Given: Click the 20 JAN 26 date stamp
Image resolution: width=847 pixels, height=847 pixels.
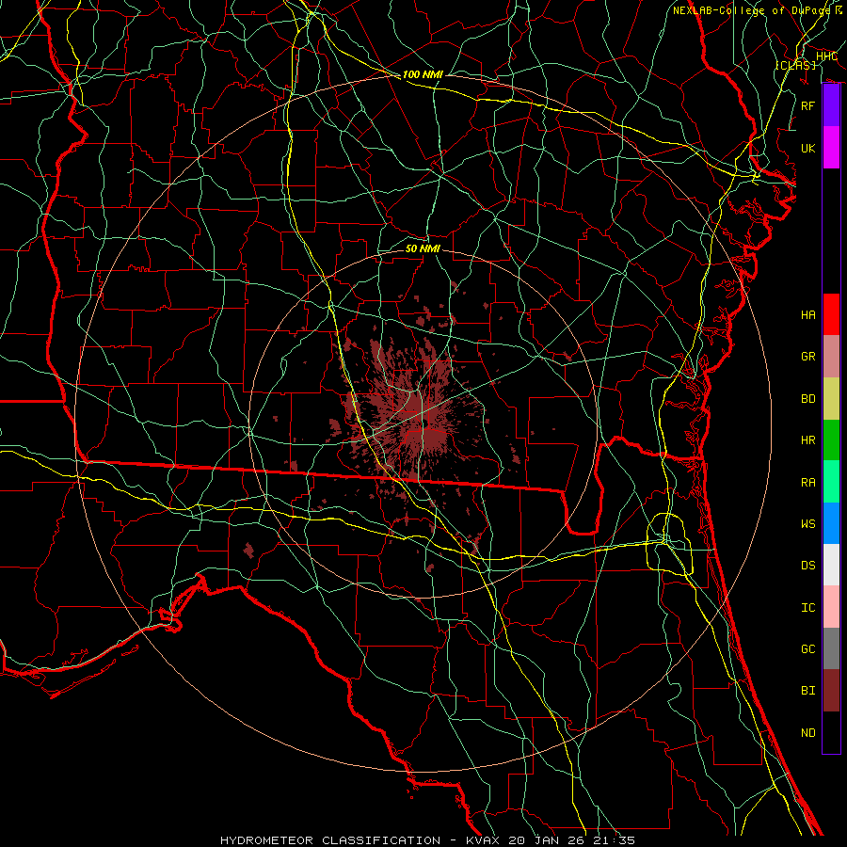Looking at the screenshot, I should point(547,840).
